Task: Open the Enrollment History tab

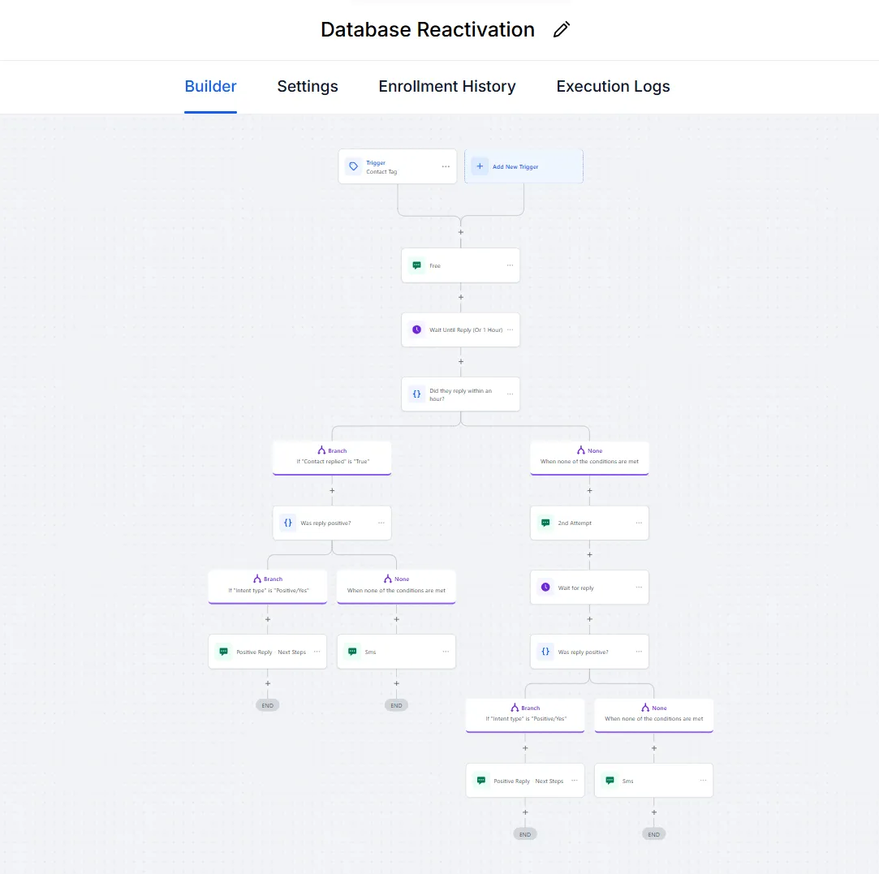Action: click(x=447, y=87)
